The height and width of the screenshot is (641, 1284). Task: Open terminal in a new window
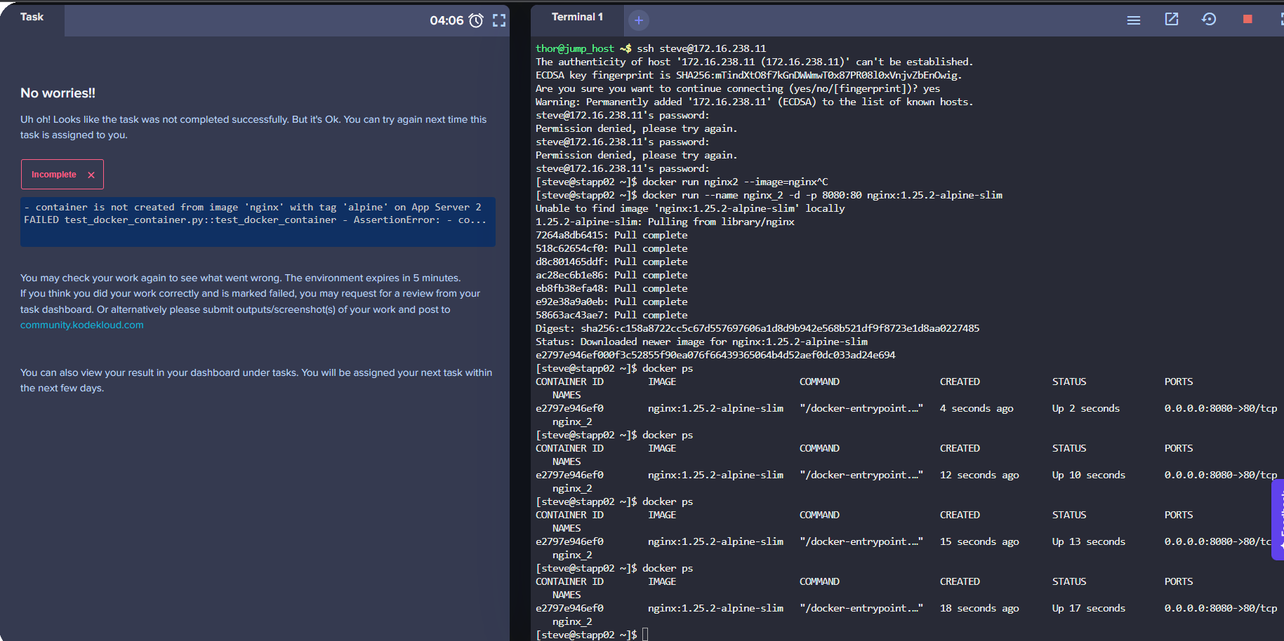click(x=1172, y=19)
